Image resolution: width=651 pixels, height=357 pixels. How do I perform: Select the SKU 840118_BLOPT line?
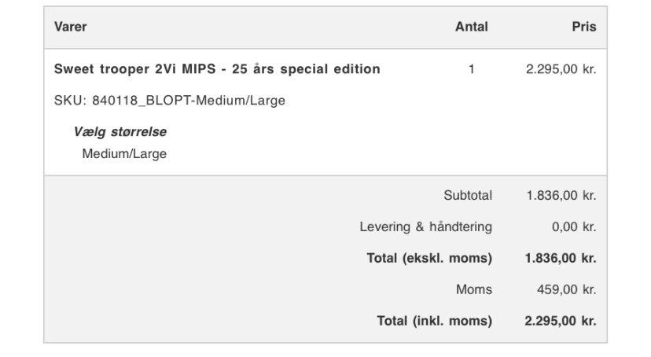[169, 101]
